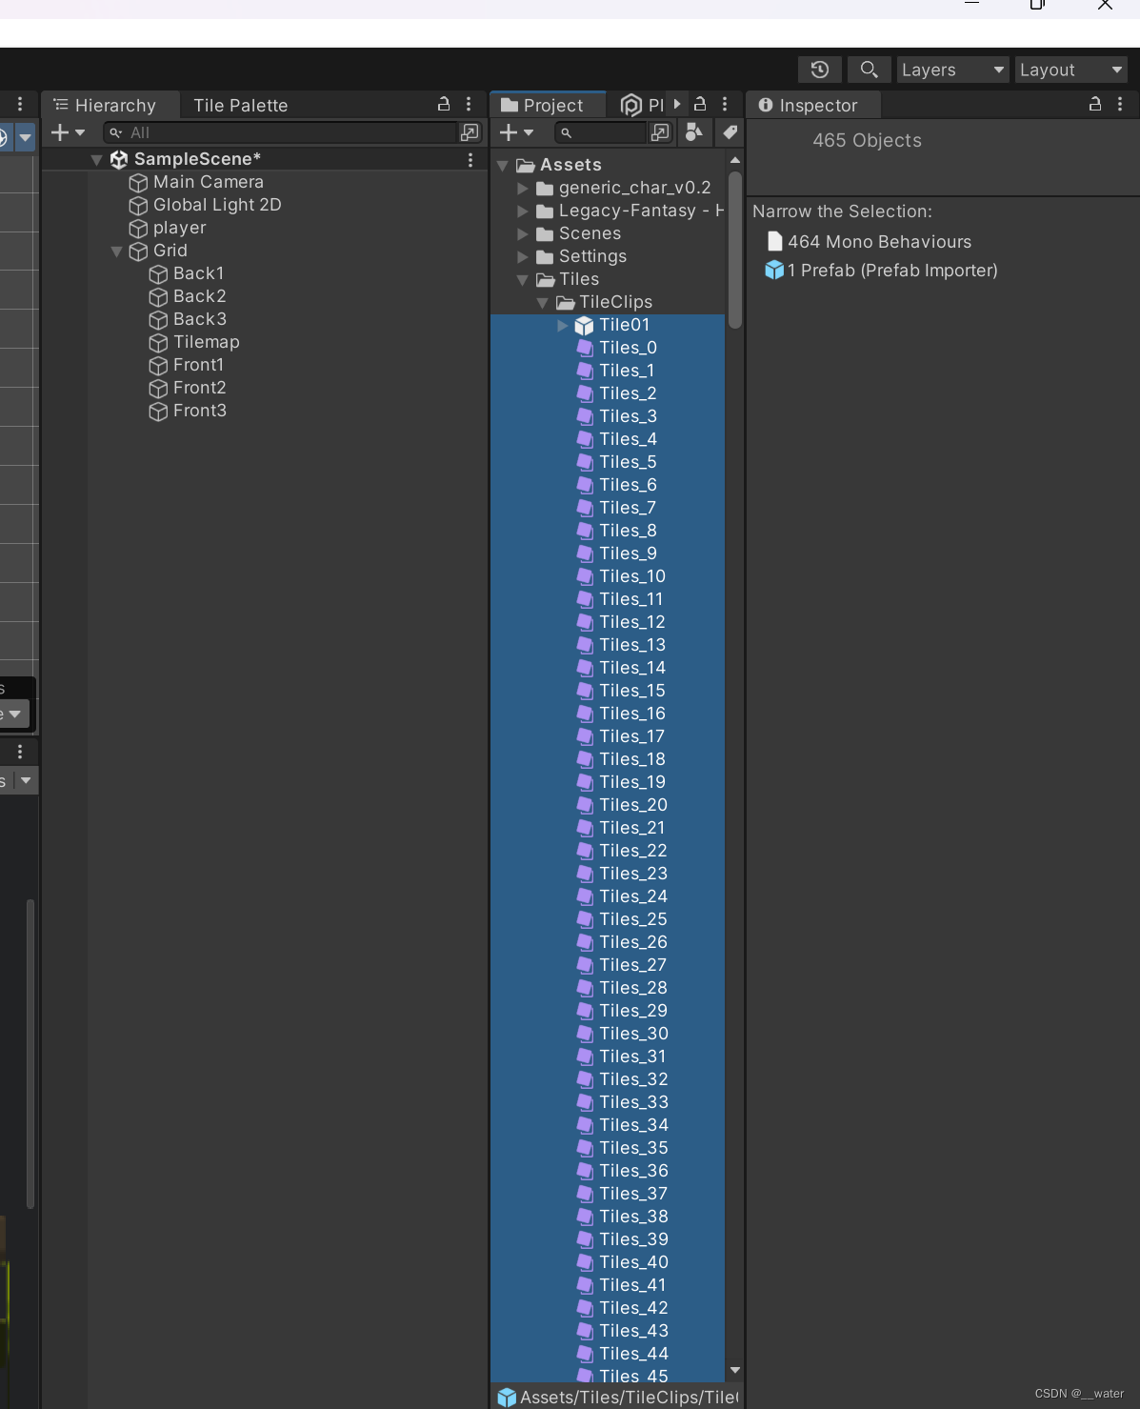Image resolution: width=1140 pixels, height=1409 pixels.
Task: Open Hierarchy panel more options menu
Action: coord(469,104)
